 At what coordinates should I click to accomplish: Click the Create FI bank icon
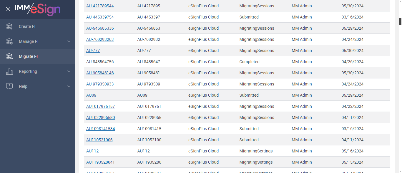coord(9,26)
